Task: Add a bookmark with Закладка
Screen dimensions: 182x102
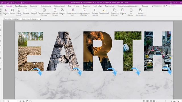Action: 26,10
